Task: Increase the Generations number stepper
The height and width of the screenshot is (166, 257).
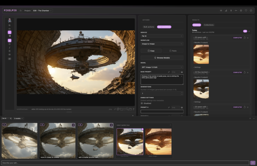Action: [x=182, y=92]
